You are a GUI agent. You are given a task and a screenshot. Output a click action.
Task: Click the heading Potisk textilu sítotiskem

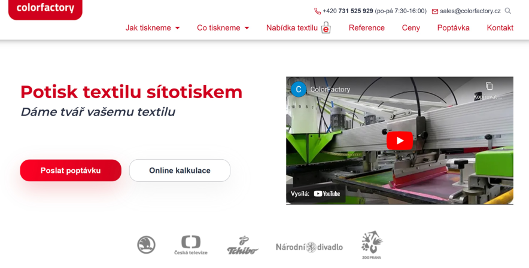131,92
